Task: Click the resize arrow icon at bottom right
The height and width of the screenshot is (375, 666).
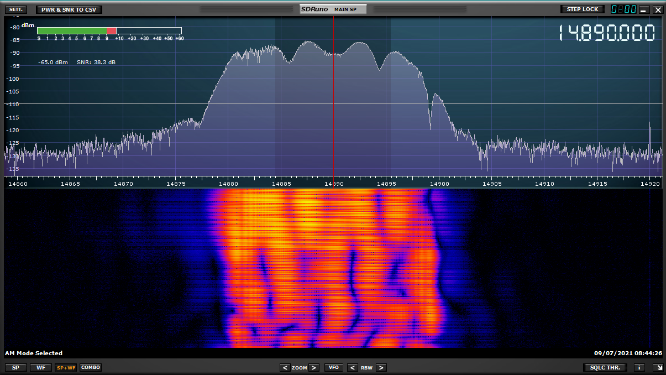Action: [658, 367]
